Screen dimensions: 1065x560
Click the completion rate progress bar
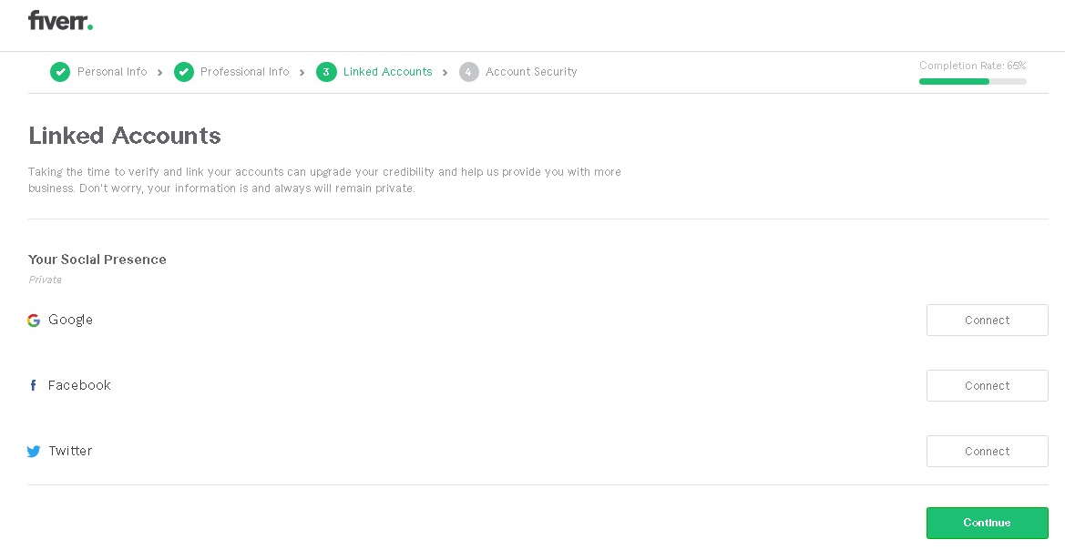[x=973, y=81]
